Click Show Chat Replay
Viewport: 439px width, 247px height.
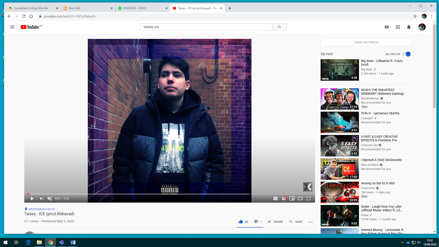click(366, 42)
